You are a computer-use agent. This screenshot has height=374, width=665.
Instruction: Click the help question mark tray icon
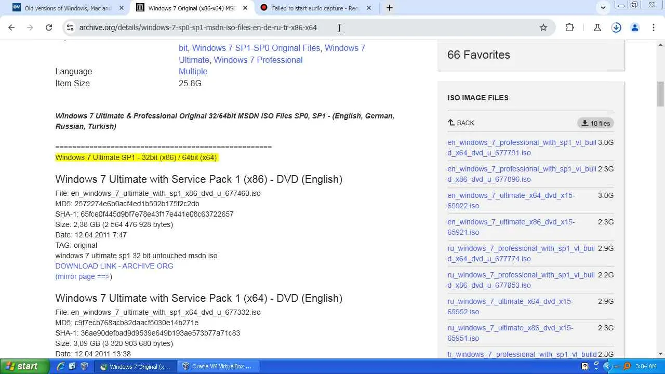click(584, 366)
